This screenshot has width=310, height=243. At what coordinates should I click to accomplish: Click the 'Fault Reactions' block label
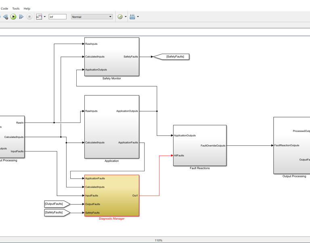(x=200, y=168)
